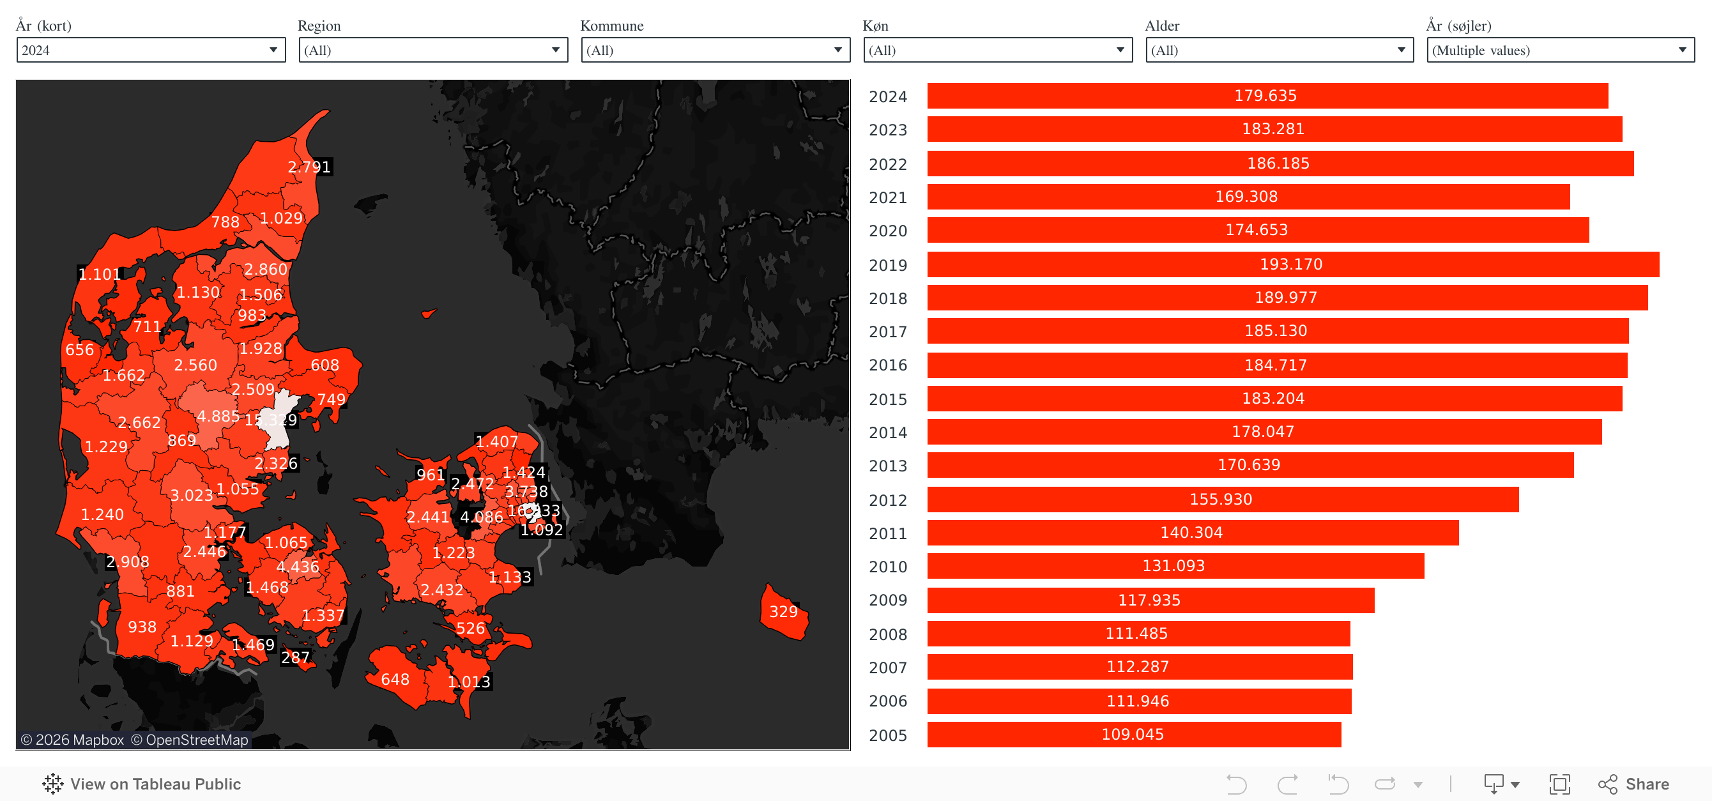
Task: Expand År (søjler) Multiple values dropdown
Action: pyautogui.click(x=1560, y=50)
